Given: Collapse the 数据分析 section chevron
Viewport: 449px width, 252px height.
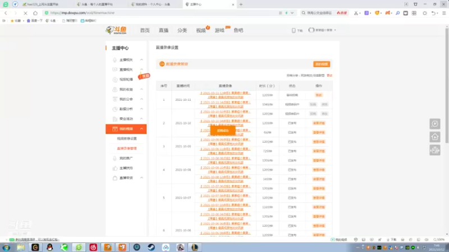Looking at the screenshot, I should tap(141, 109).
